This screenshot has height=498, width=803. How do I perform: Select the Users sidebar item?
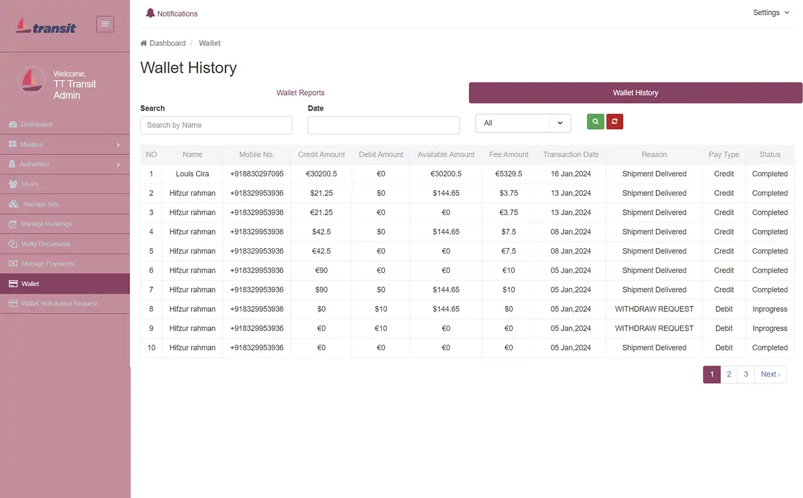(x=31, y=183)
